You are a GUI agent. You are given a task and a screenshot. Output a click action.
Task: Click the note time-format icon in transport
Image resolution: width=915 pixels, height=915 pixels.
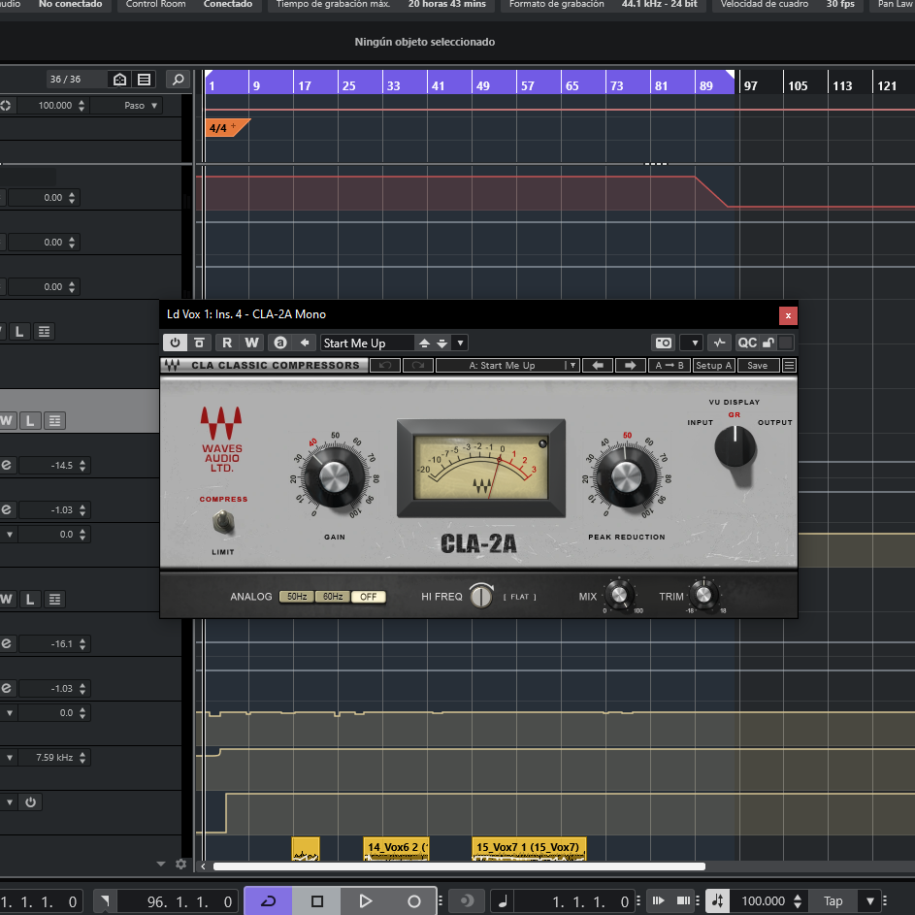click(503, 901)
